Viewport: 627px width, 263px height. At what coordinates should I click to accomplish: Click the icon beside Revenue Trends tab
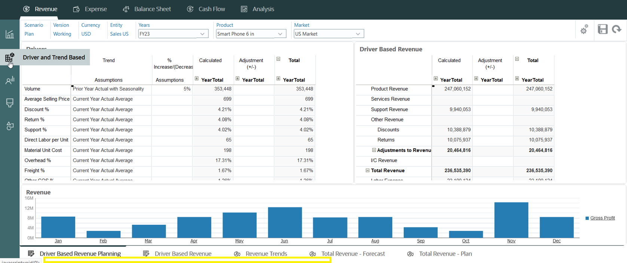(x=237, y=254)
